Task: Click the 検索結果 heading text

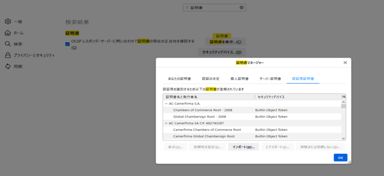Action: coord(77,22)
